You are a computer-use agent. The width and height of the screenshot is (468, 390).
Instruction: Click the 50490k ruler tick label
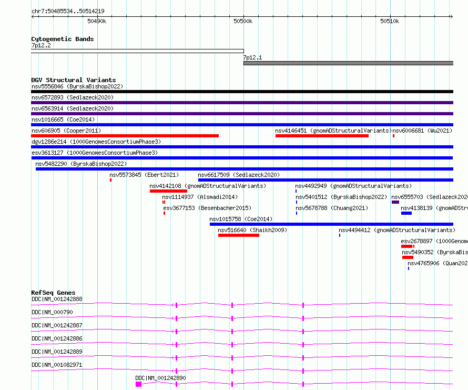point(97,21)
